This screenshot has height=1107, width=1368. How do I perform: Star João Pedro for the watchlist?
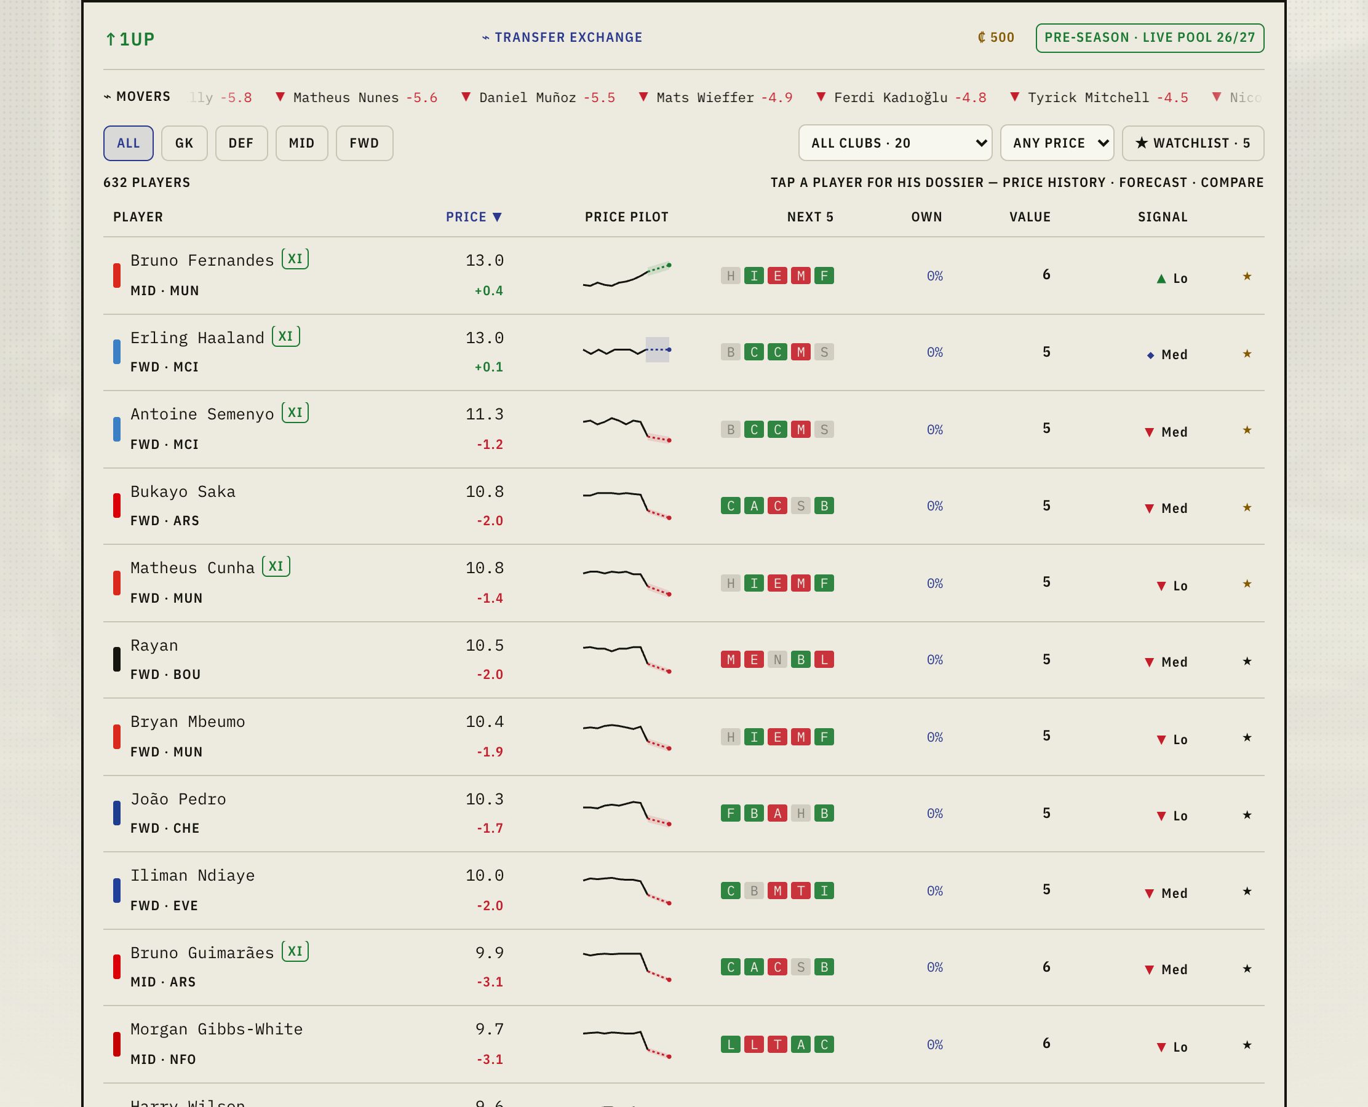click(1247, 814)
